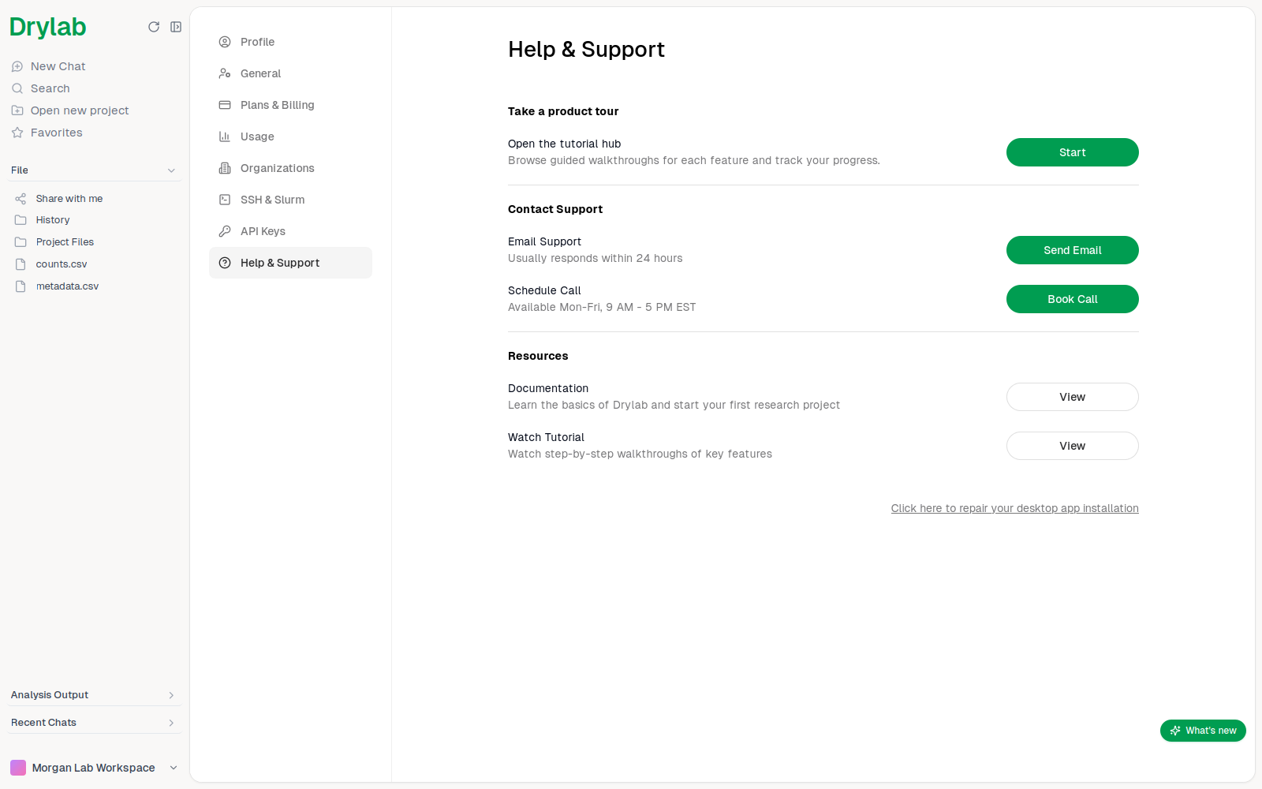Click the Favorites star icon
This screenshot has height=789, width=1262.
17,133
